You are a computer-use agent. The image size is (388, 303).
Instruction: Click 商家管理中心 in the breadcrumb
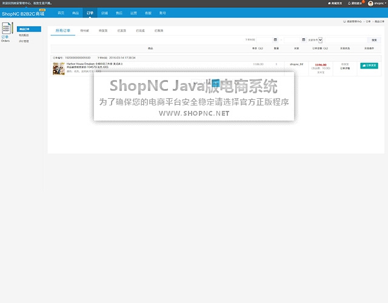[354, 22]
